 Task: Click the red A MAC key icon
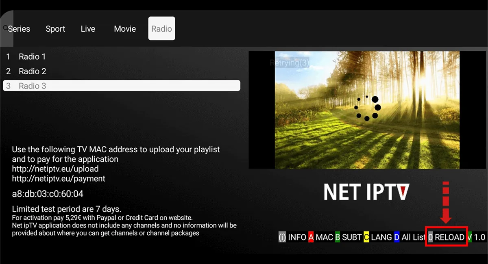[x=311, y=237]
